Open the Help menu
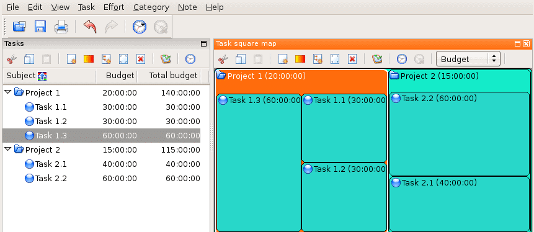The height and width of the screenshot is (232, 534). (x=215, y=7)
